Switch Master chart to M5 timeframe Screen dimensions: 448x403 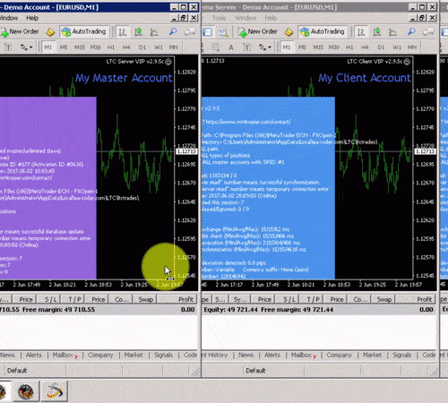tap(64, 47)
